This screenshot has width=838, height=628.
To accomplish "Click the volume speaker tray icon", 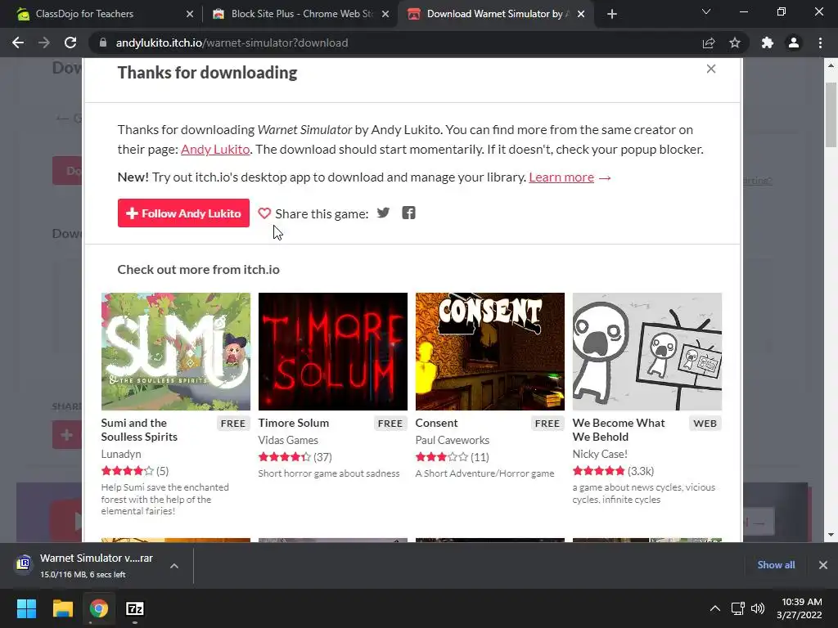I will point(758,608).
